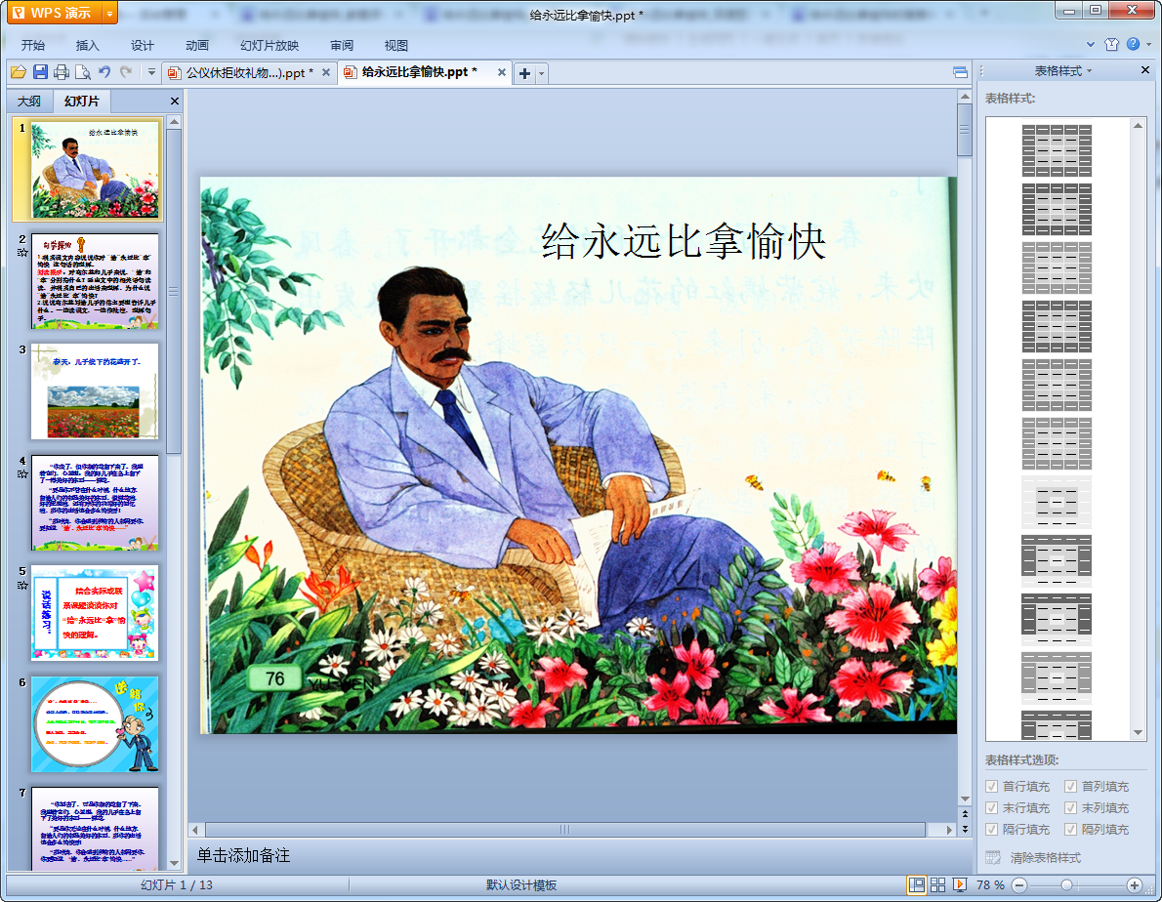Open the 设计 menu tab
This screenshot has height=902, width=1162.
coord(143,45)
